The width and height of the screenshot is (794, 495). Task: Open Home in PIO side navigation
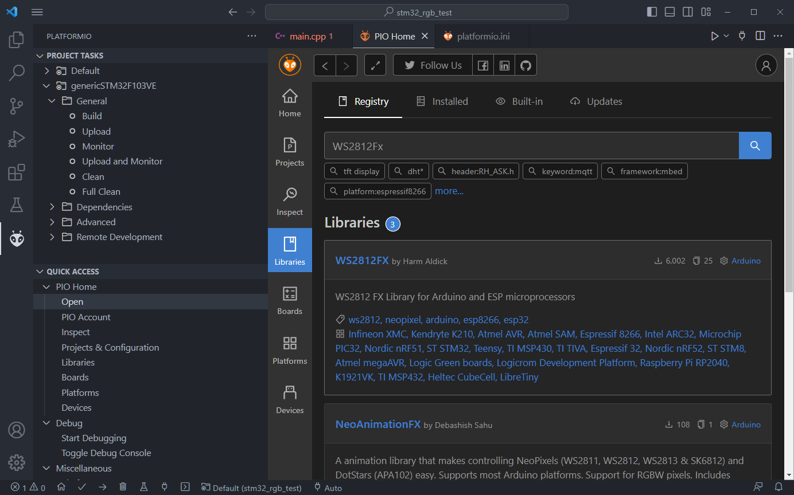[x=290, y=103]
